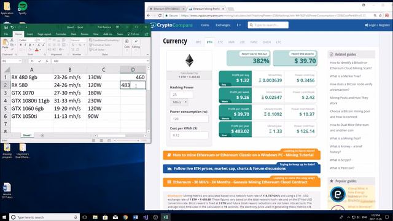The width and height of the screenshot is (393, 221).
Task: Open the Exchanges menu on CryptoCompare
Action: pyautogui.click(x=222, y=25)
